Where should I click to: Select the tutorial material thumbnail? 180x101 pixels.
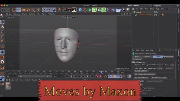[x=8, y=85]
